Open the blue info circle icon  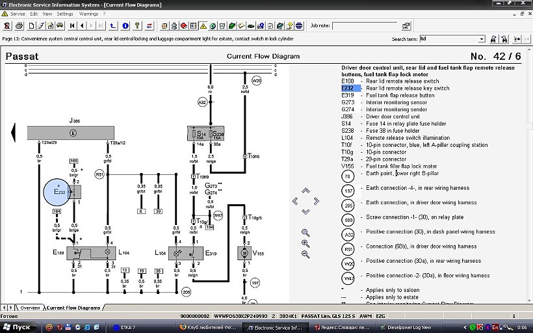pyautogui.click(x=125, y=25)
